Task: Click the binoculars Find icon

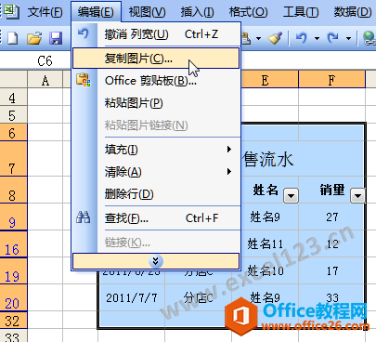Action: coord(84,217)
